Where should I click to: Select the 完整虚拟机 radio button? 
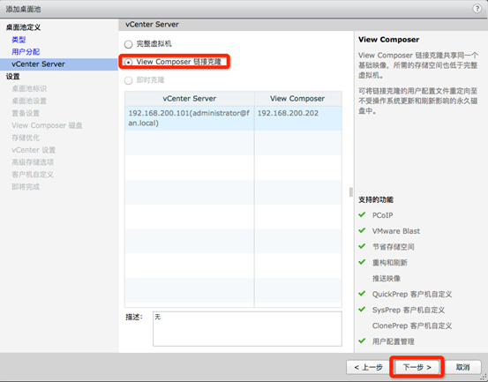tap(128, 44)
